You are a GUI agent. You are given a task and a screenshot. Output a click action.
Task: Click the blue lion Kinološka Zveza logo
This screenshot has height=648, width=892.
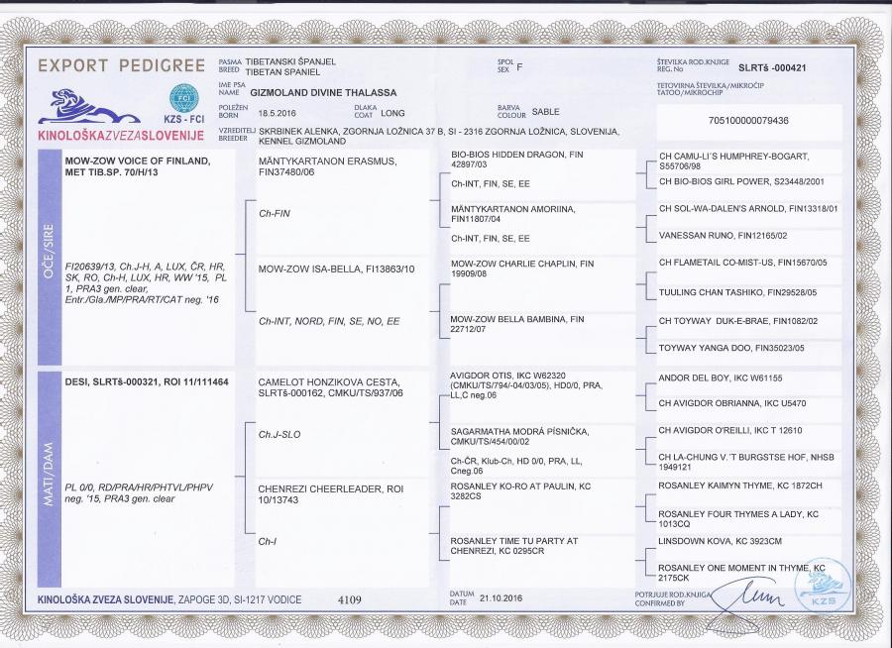[88, 106]
